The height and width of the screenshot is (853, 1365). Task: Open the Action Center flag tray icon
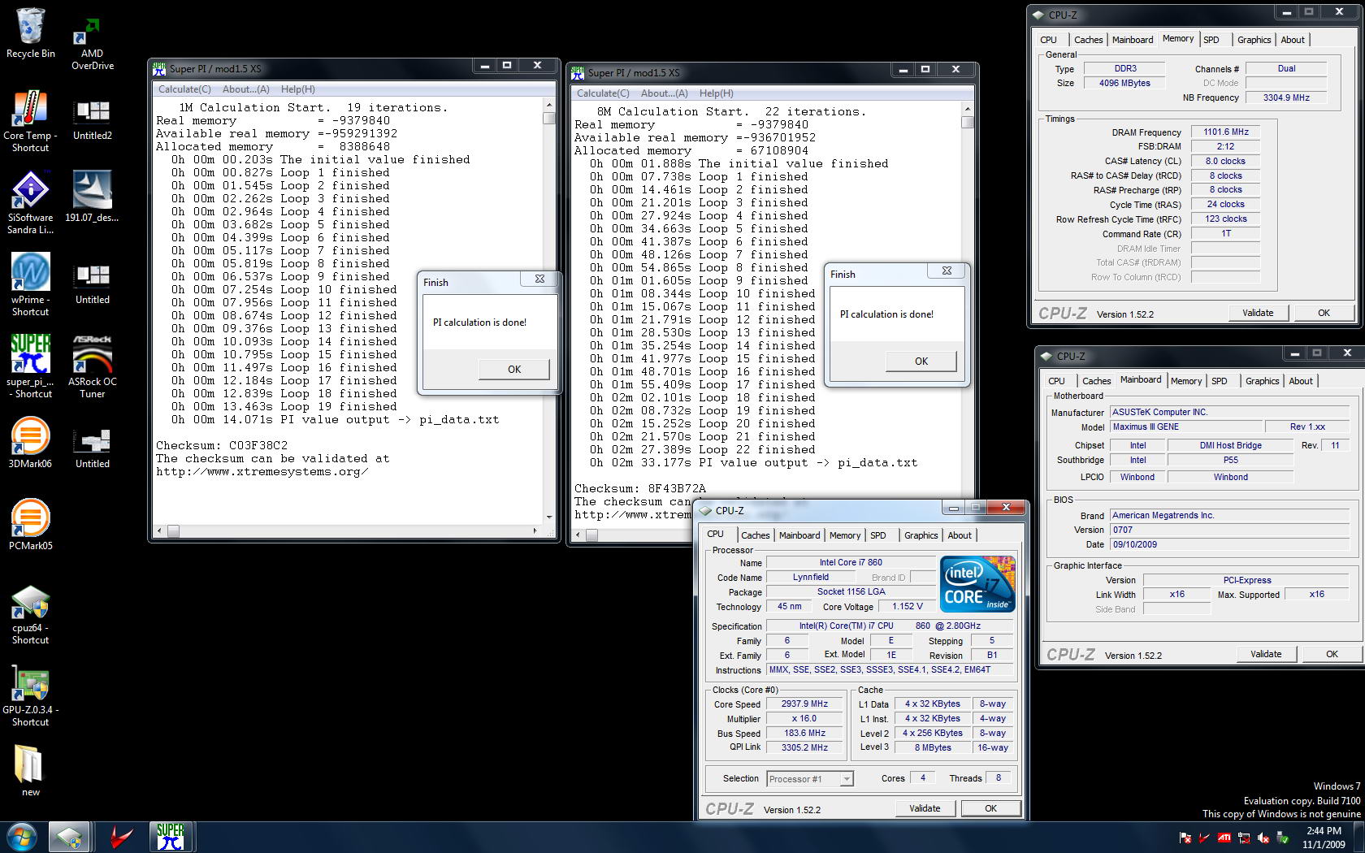pyautogui.click(x=1185, y=838)
